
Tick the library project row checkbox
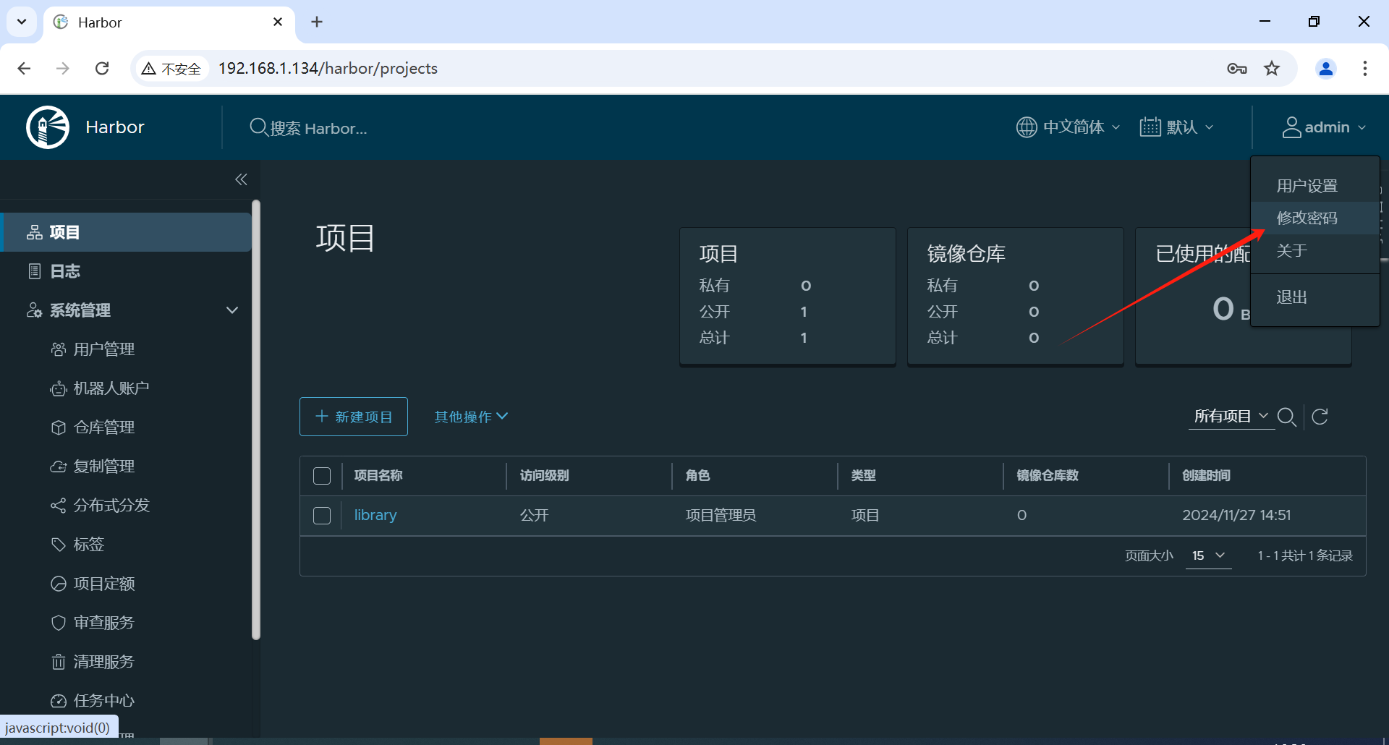[x=322, y=516]
